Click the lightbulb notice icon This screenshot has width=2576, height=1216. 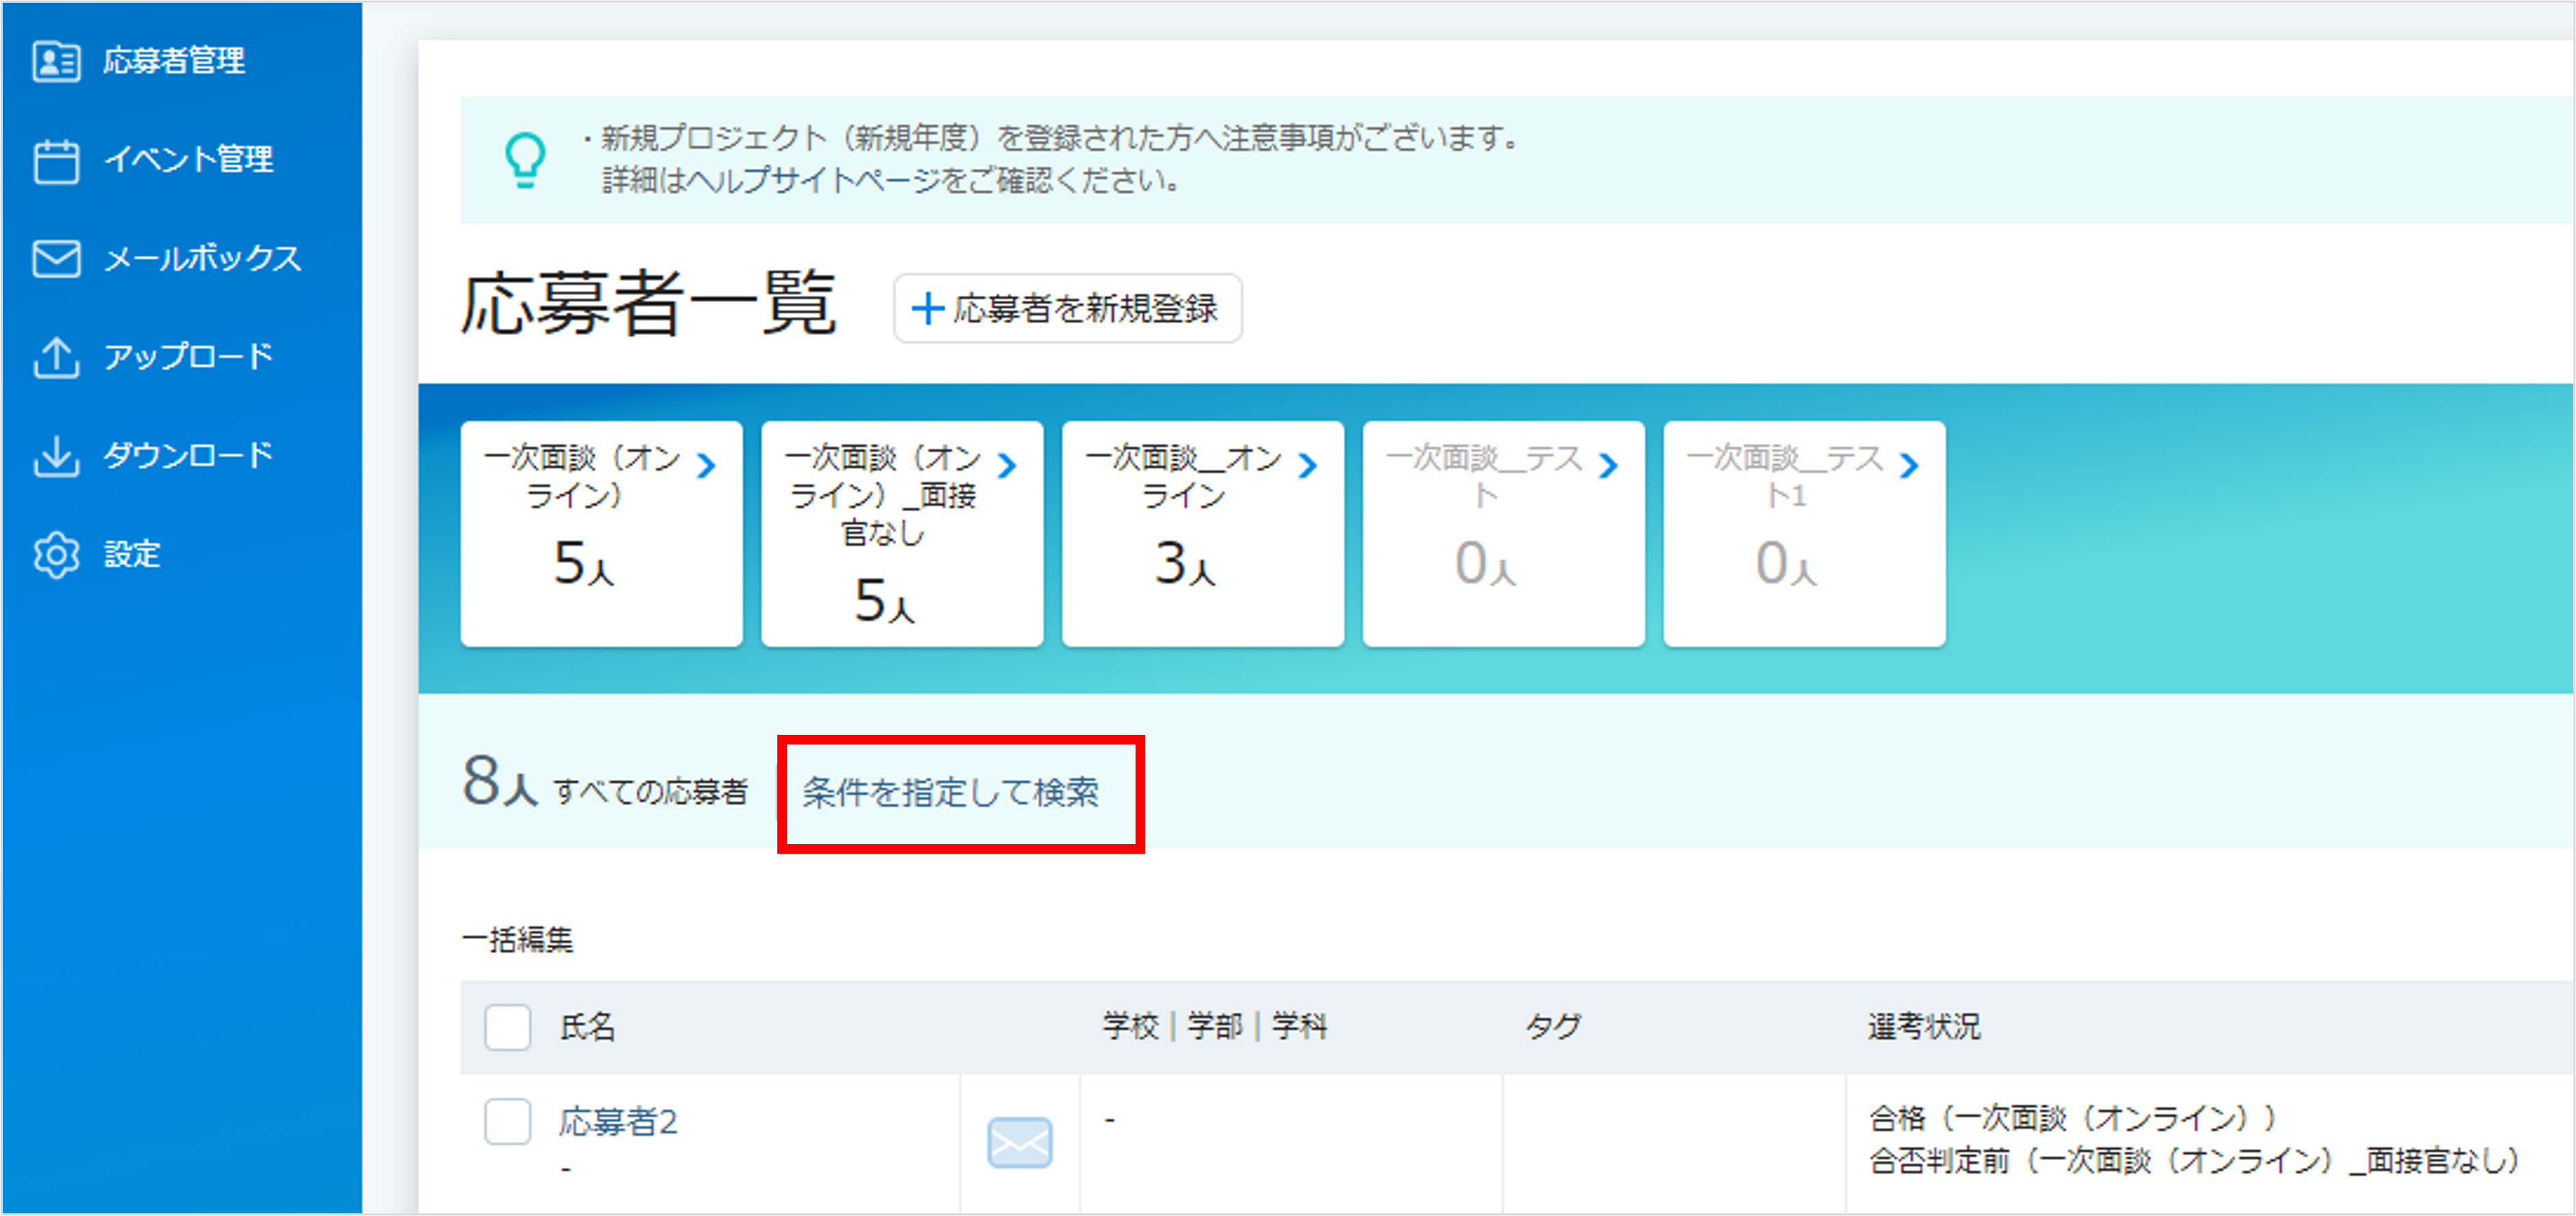click(525, 160)
